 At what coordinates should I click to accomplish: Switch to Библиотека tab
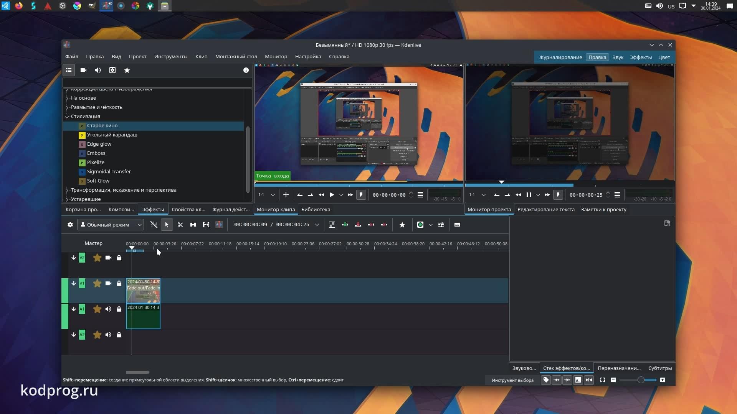[x=316, y=209]
